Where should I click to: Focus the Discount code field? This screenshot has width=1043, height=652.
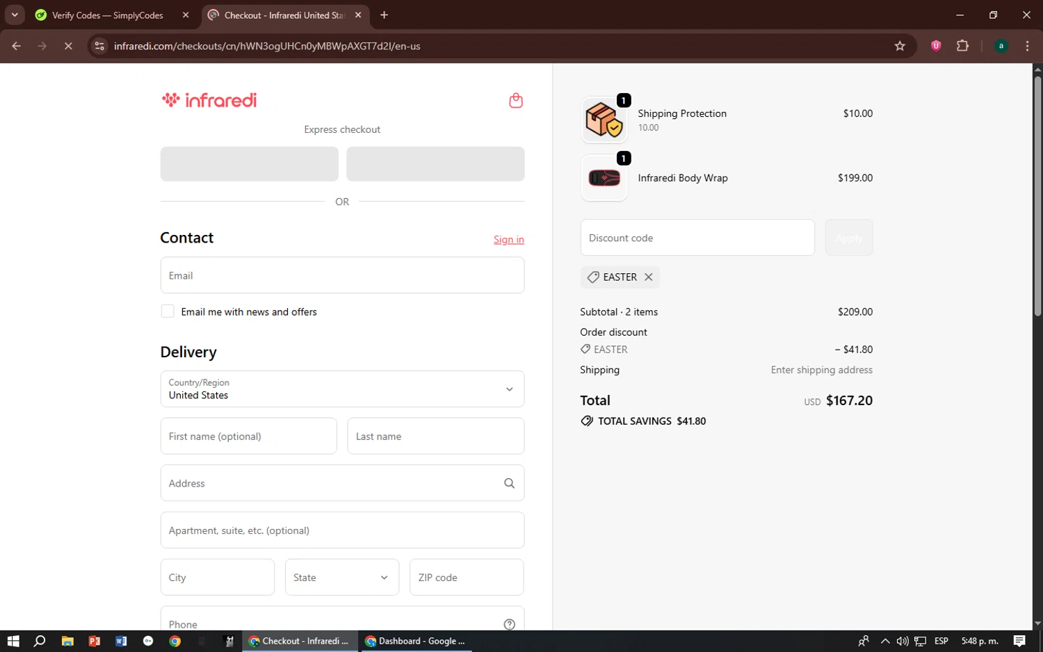[x=697, y=238]
